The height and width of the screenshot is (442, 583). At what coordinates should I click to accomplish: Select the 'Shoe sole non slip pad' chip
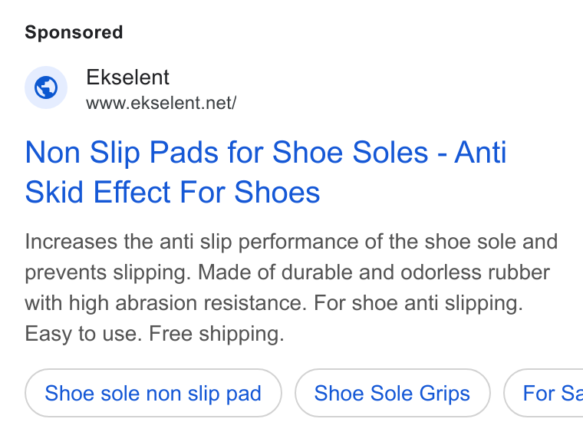click(153, 393)
